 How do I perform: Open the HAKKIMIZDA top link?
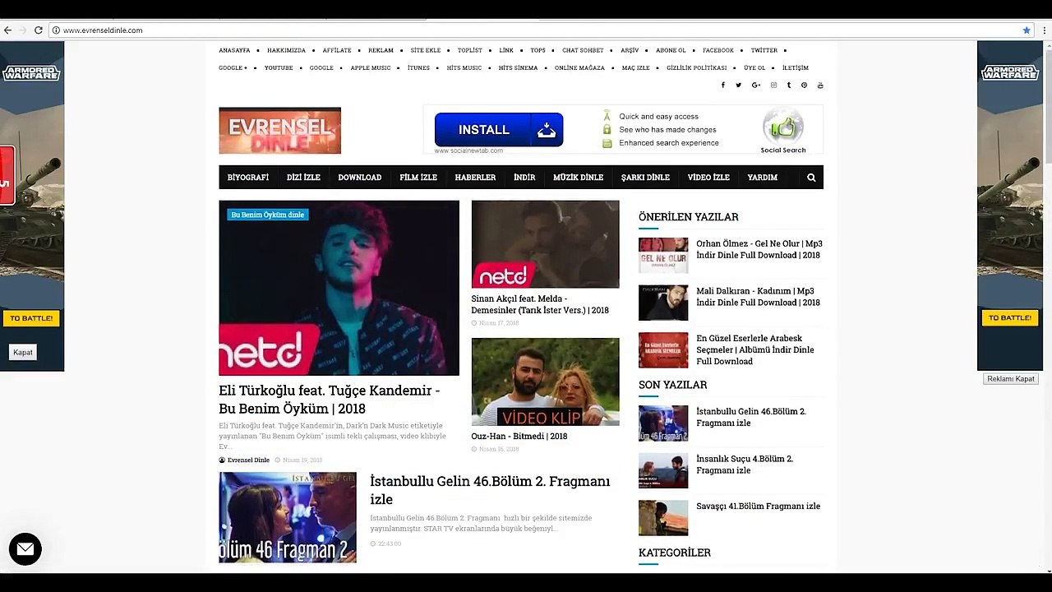pos(286,51)
